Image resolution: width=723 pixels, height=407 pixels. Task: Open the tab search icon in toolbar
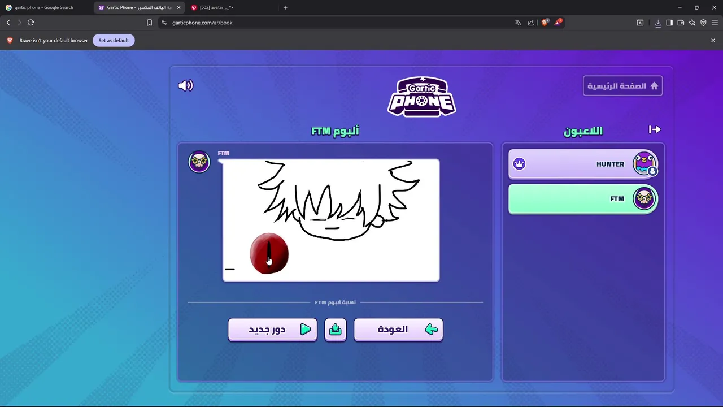[x=640, y=23]
